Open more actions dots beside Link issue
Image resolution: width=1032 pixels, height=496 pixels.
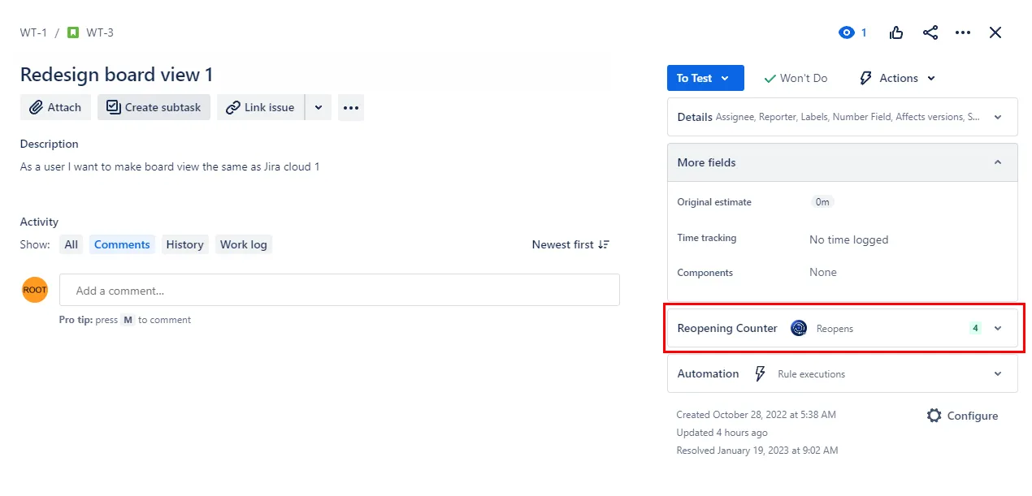click(x=351, y=107)
